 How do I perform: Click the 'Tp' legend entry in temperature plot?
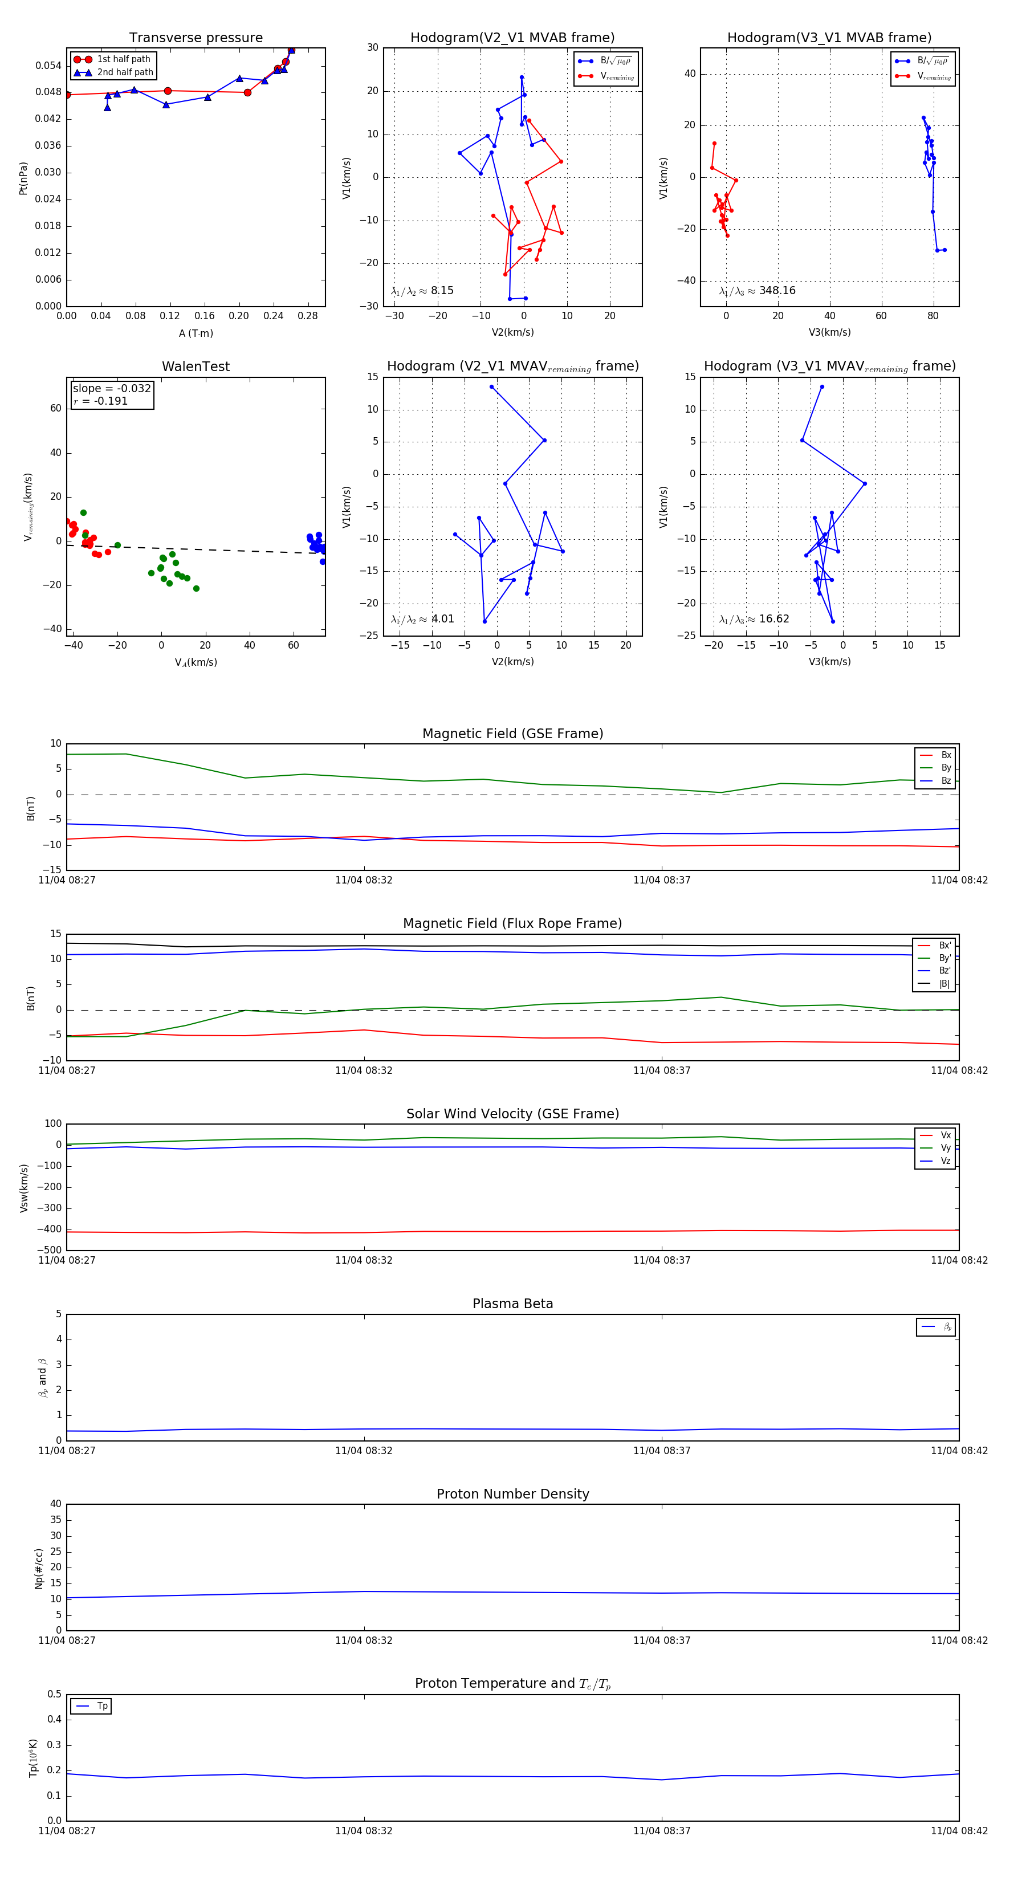[x=91, y=1706]
